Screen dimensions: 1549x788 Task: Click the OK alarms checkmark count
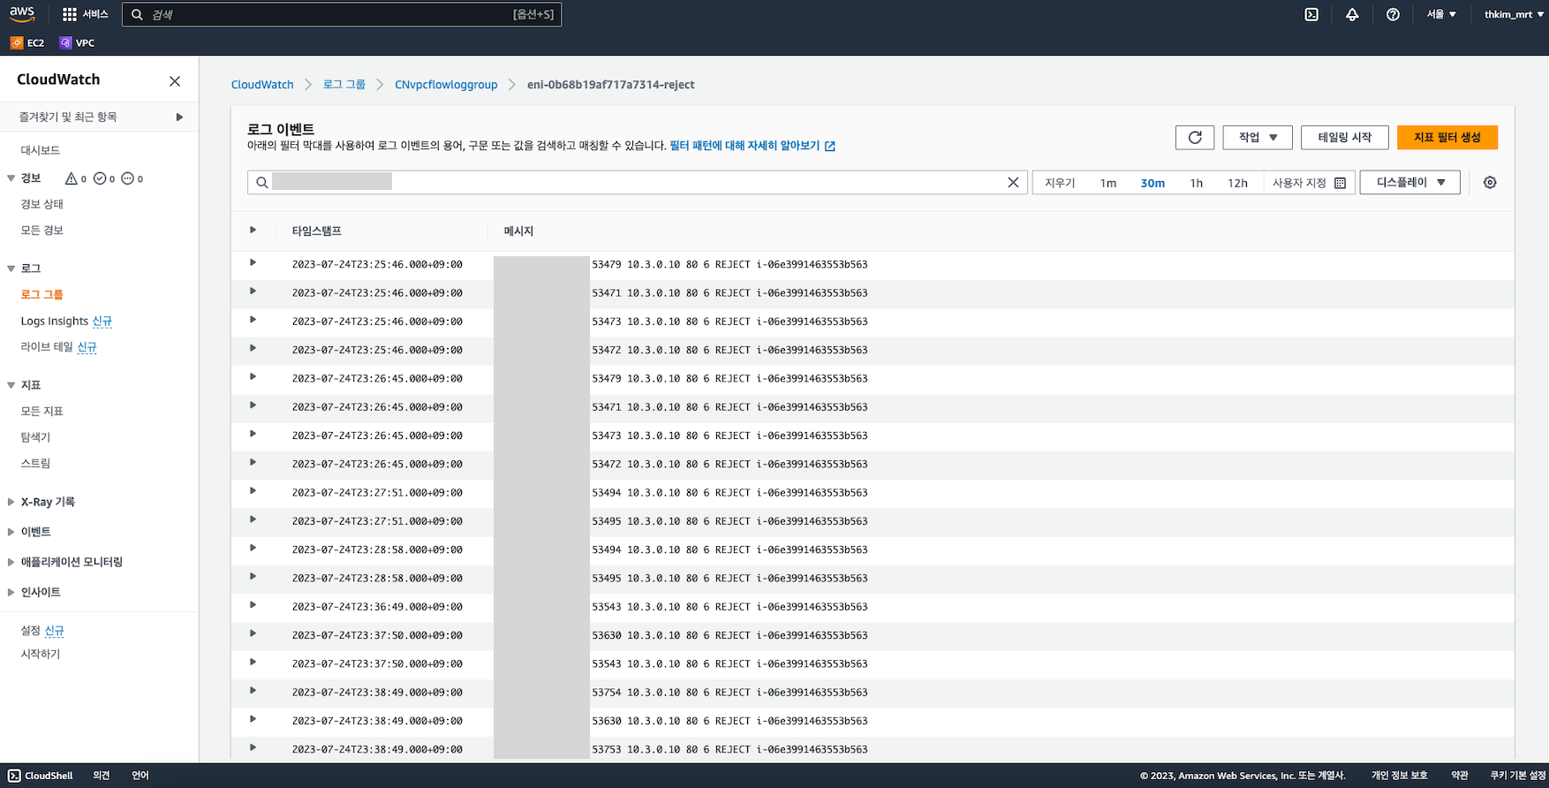point(104,178)
